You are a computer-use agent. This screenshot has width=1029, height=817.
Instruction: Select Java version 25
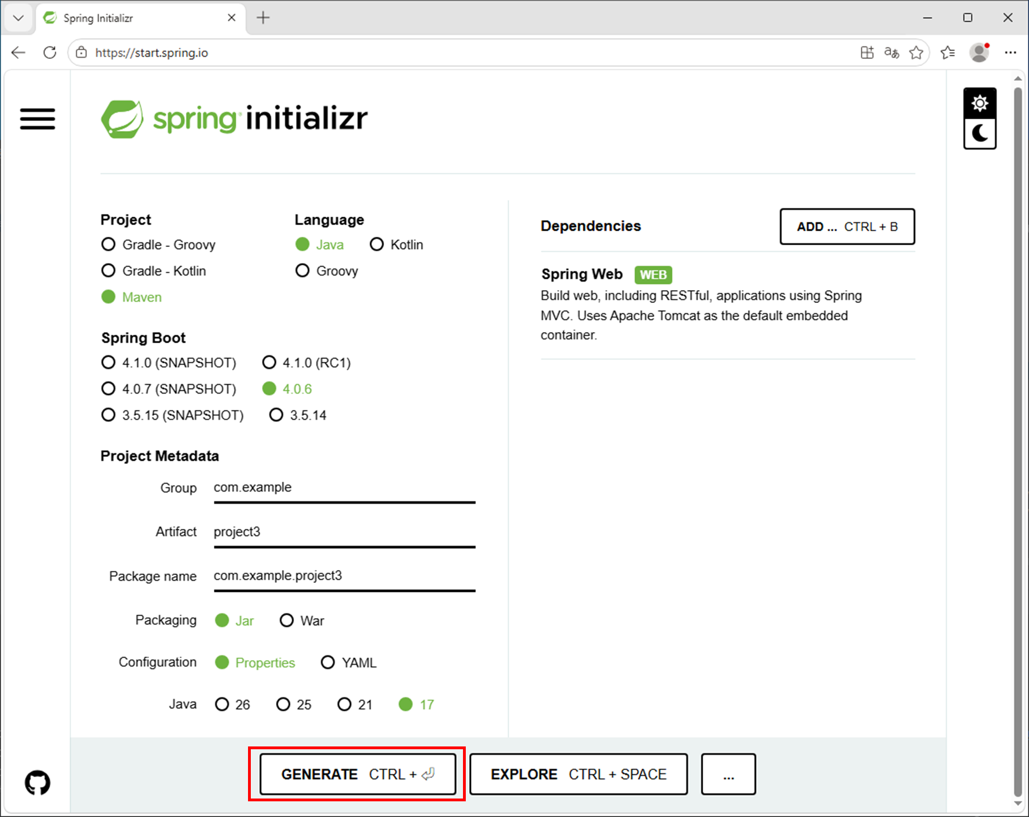(x=294, y=704)
